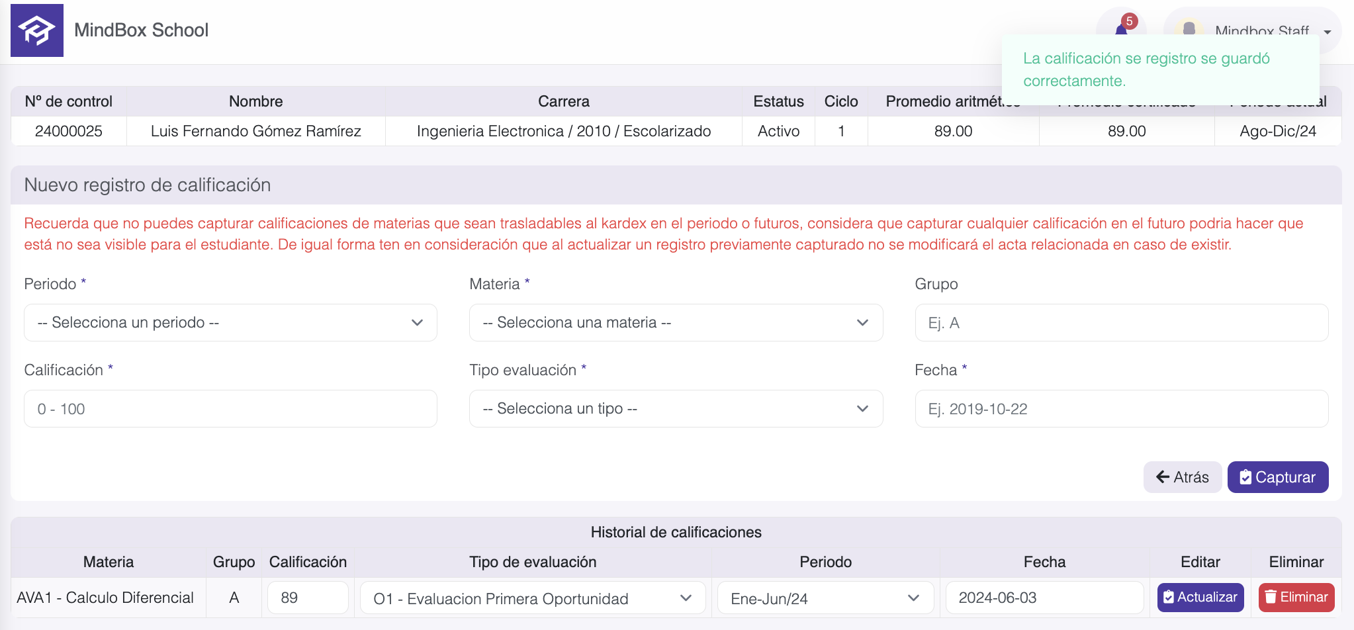Dismiss the green success notification toast

coord(1159,69)
